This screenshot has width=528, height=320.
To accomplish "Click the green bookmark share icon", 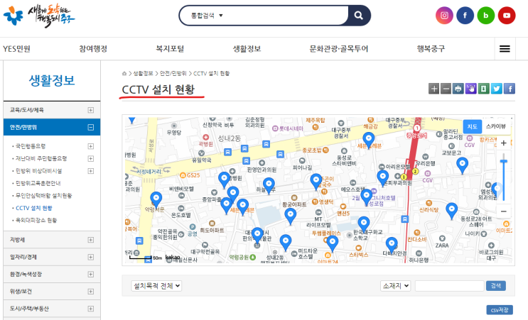I will pos(483,89).
